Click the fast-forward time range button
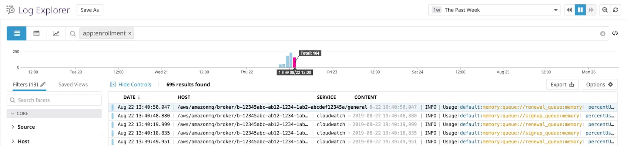The image size is (627, 146). click(x=591, y=10)
